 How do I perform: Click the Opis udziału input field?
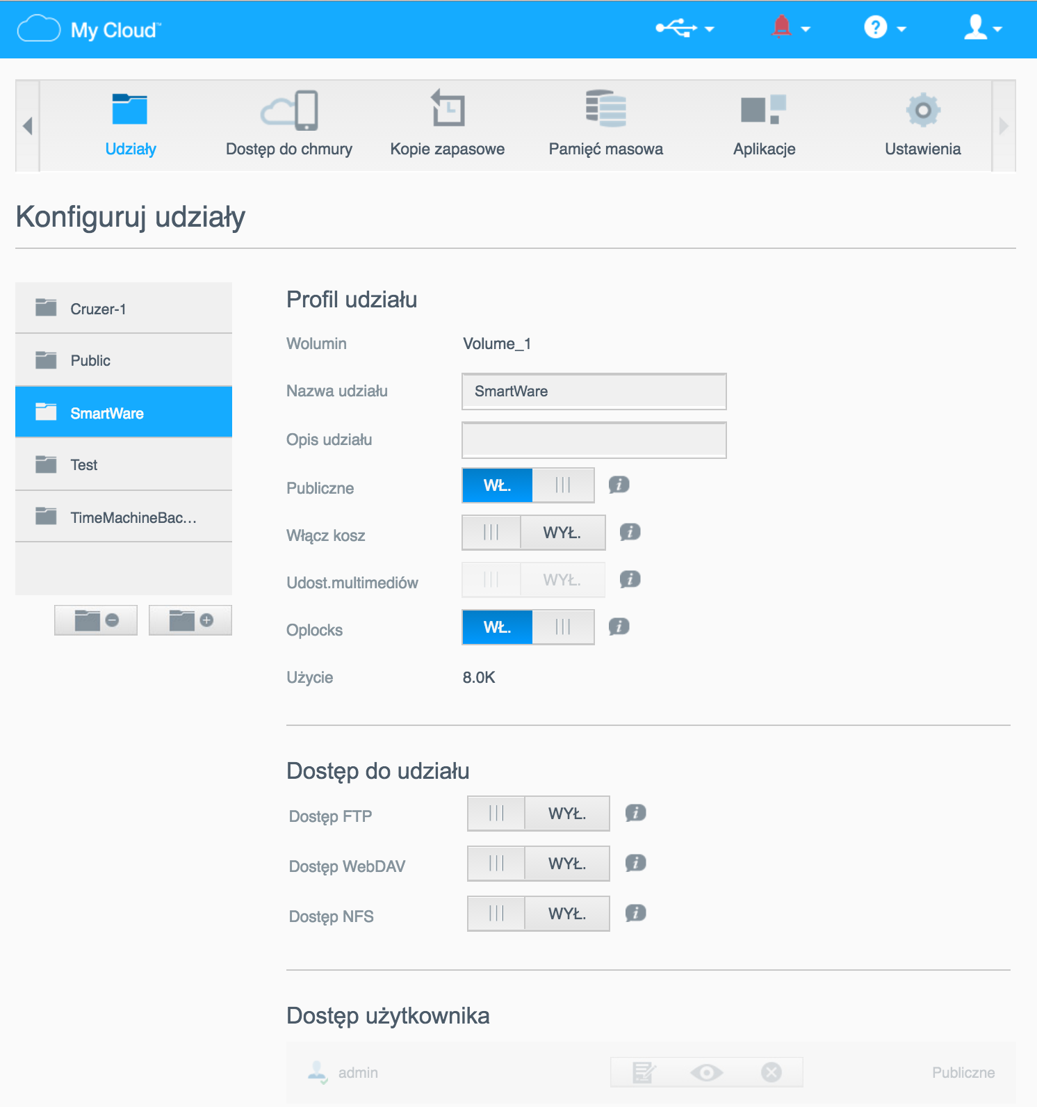[594, 440]
